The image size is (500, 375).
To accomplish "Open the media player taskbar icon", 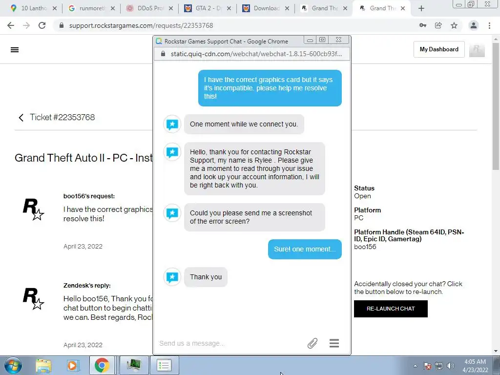I will 73,365.
